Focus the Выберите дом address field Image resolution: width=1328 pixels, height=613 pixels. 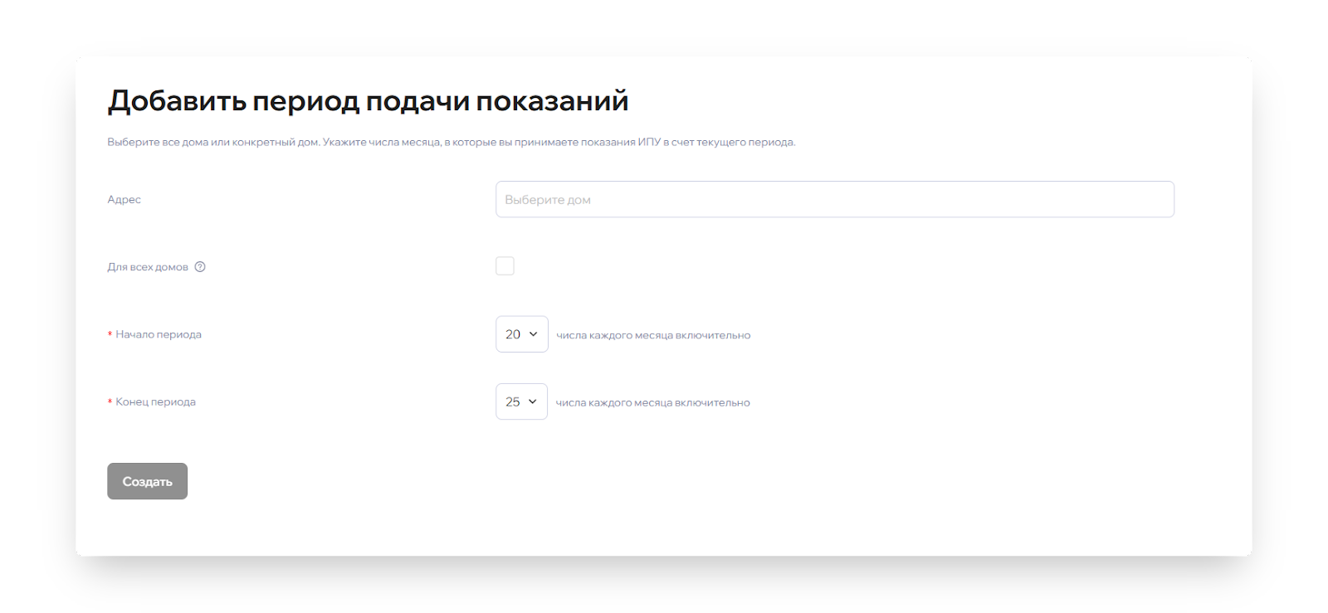(835, 199)
